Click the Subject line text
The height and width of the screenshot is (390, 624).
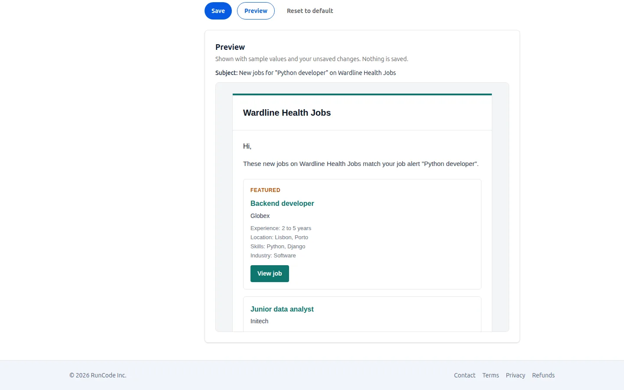pos(305,73)
